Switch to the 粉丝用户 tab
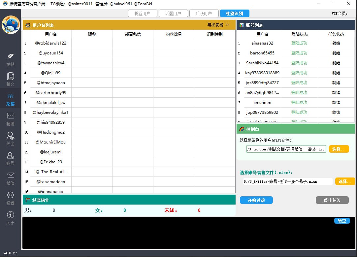 pos(143,14)
